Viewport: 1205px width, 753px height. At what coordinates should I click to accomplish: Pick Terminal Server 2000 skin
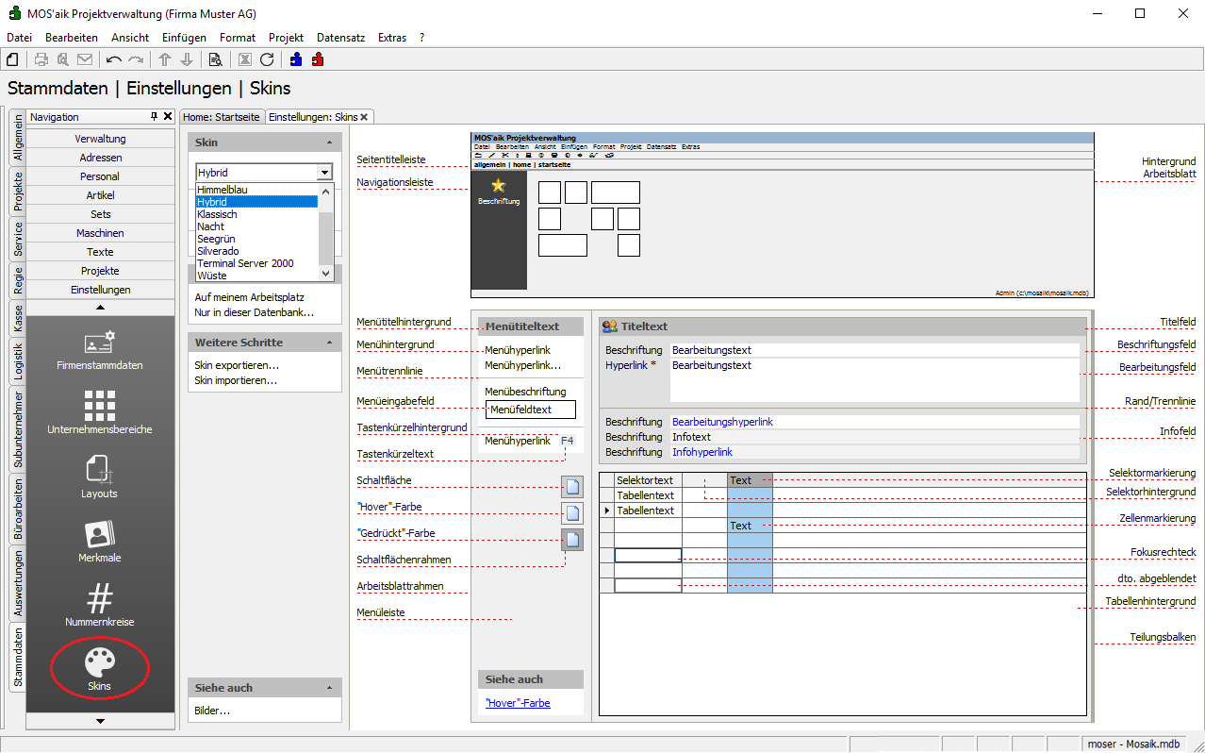coord(256,263)
